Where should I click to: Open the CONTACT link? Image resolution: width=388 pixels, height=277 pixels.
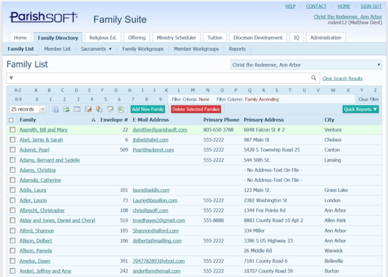(316, 6)
